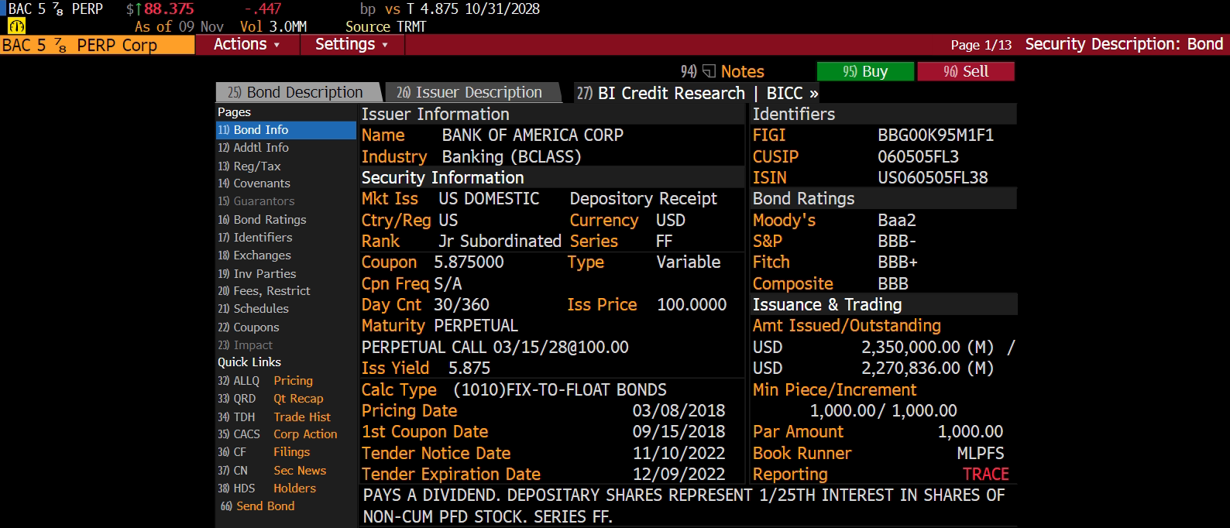1230x528 pixels.
Task: Click the S&P rating BBB-
Action: 897,242
